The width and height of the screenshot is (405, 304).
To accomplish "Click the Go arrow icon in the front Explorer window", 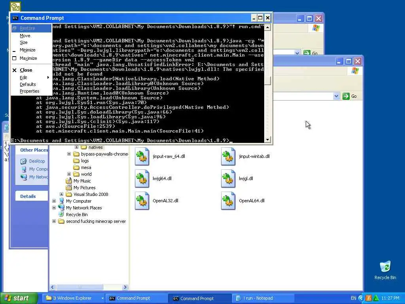I will click(346, 96).
